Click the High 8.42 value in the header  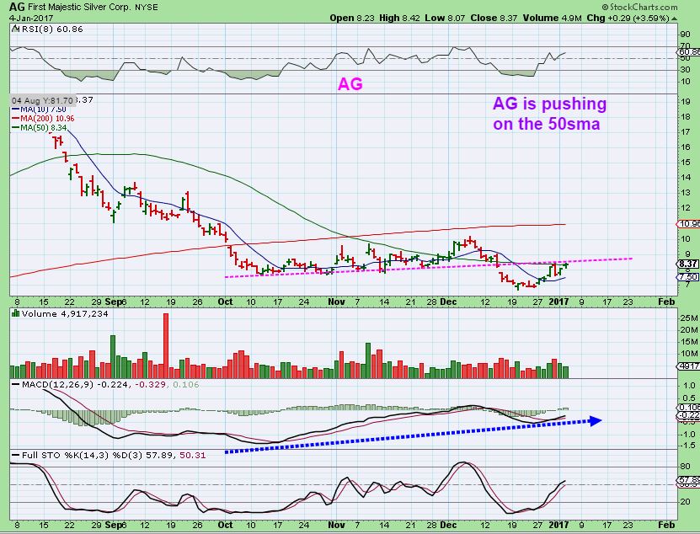point(399,19)
